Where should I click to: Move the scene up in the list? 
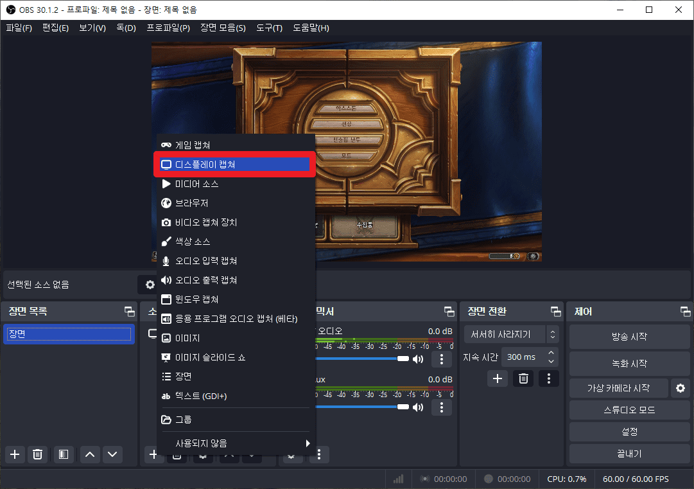point(90,454)
